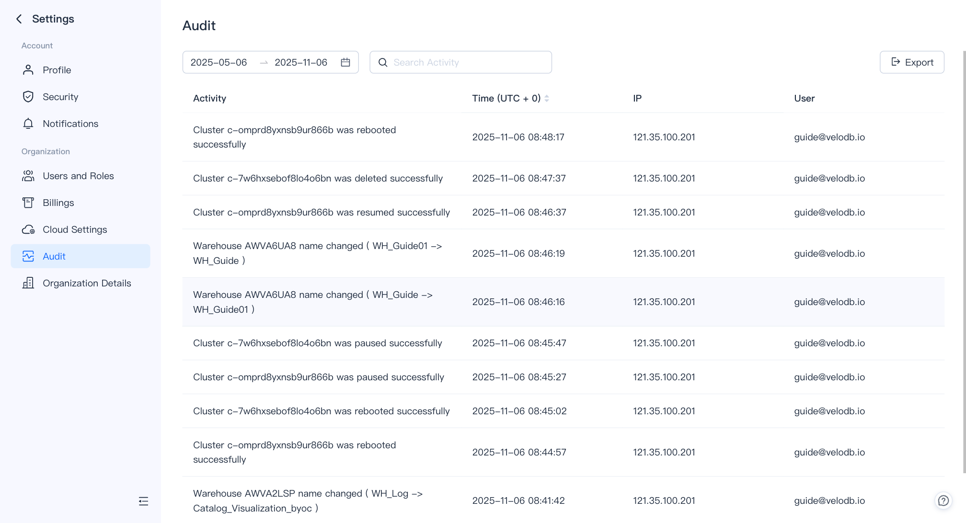Select the Profile account icon
Screen dimensions: 966x523
click(28, 70)
